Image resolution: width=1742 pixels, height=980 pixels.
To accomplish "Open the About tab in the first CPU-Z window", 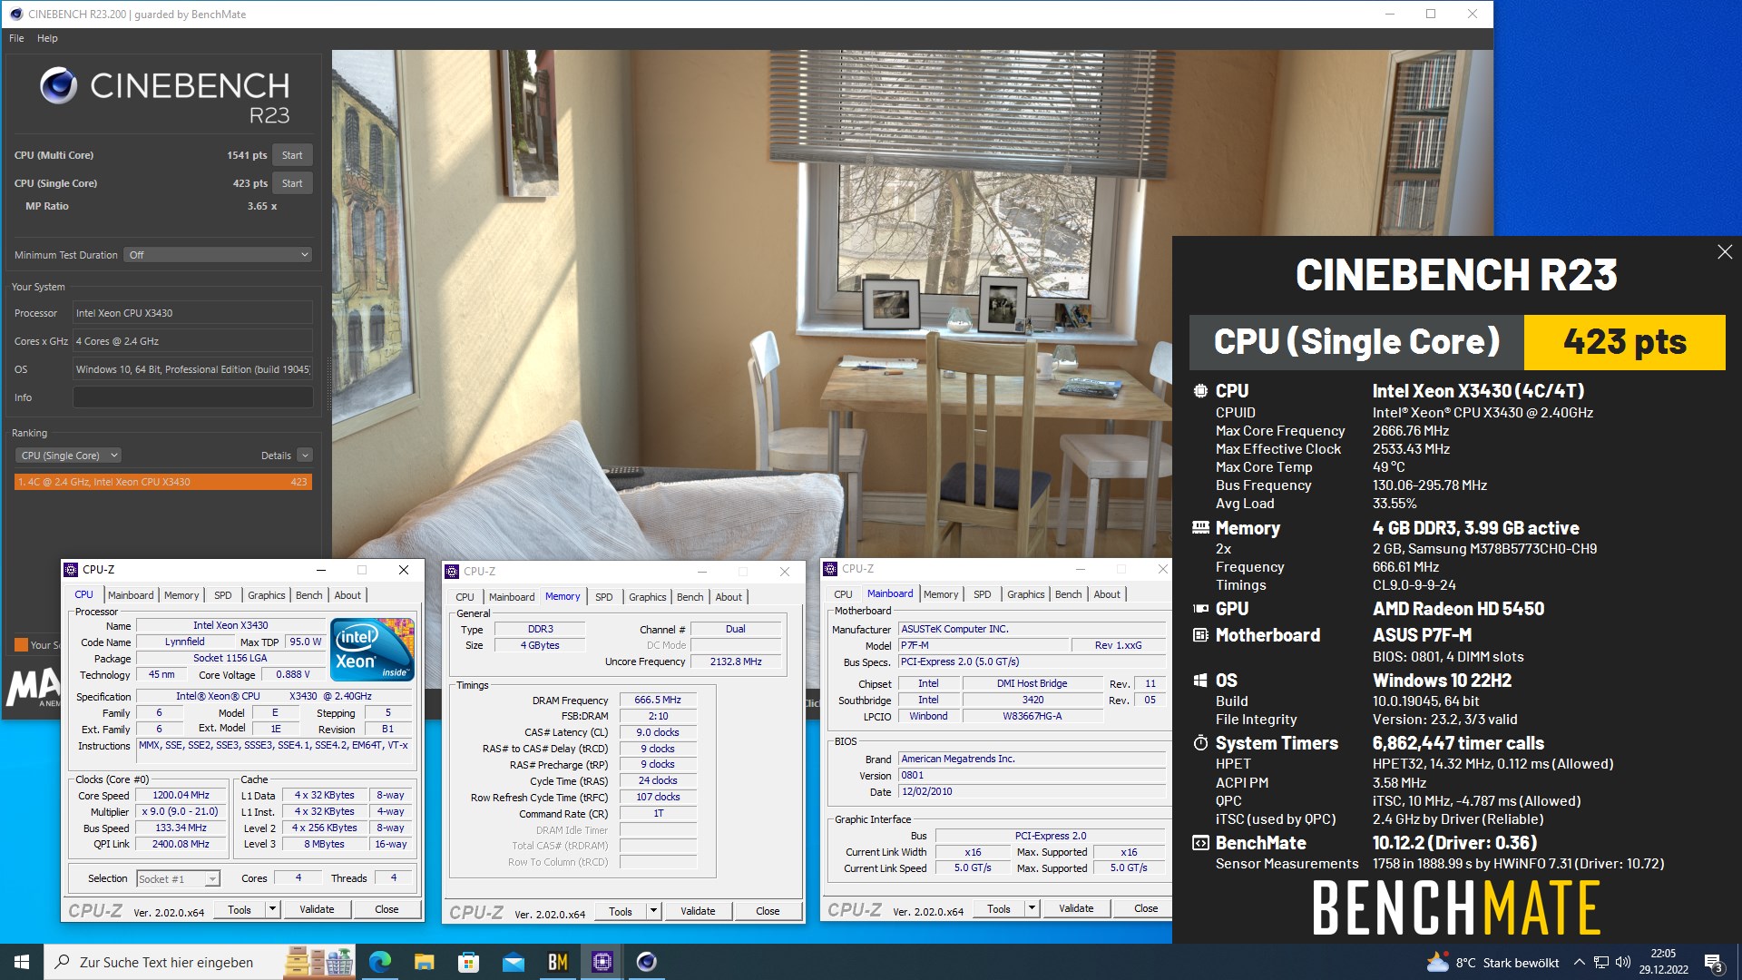I will (x=347, y=595).
